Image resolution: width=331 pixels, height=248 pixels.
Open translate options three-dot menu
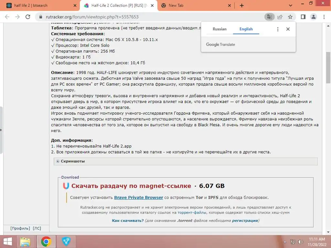click(278, 29)
